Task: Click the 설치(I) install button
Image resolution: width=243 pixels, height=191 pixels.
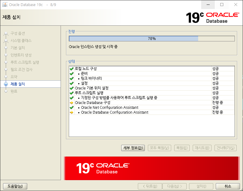Action: click(x=201, y=186)
